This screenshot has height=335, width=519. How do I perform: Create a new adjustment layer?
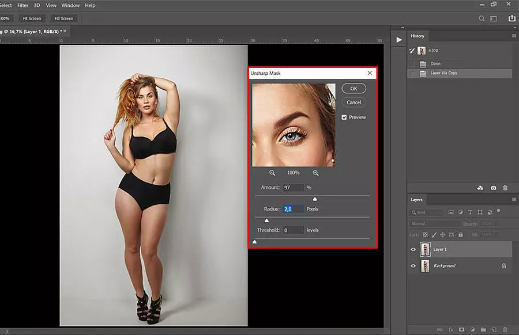point(472,329)
